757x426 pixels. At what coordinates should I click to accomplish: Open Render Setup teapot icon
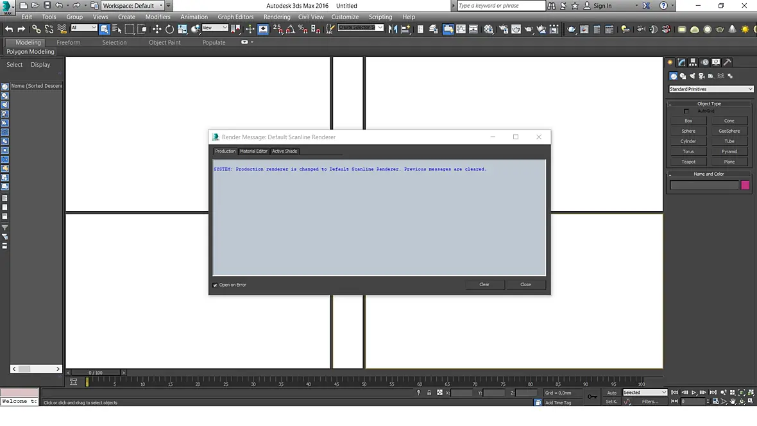tap(504, 30)
